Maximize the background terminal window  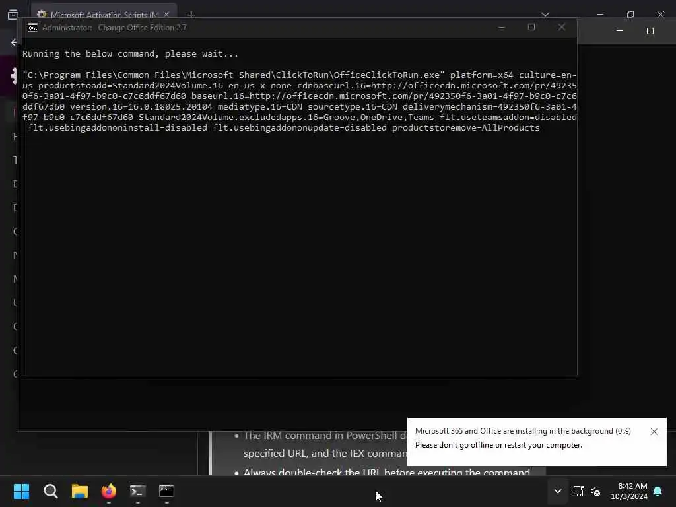point(650,31)
